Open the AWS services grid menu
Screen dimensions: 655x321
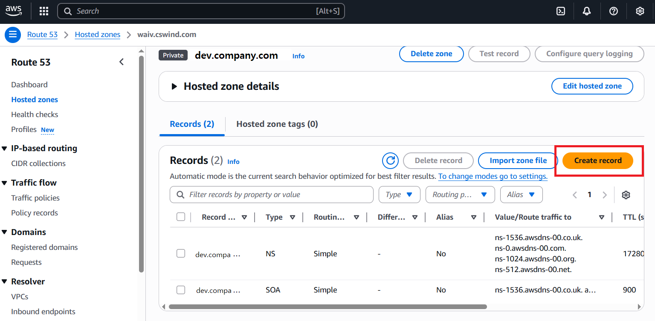coord(44,11)
